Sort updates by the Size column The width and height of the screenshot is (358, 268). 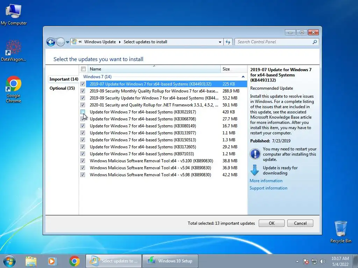point(233,69)
